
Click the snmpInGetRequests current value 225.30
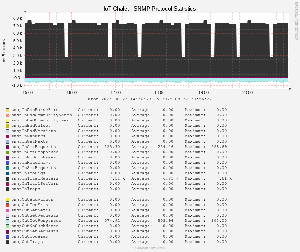point(112,147)
